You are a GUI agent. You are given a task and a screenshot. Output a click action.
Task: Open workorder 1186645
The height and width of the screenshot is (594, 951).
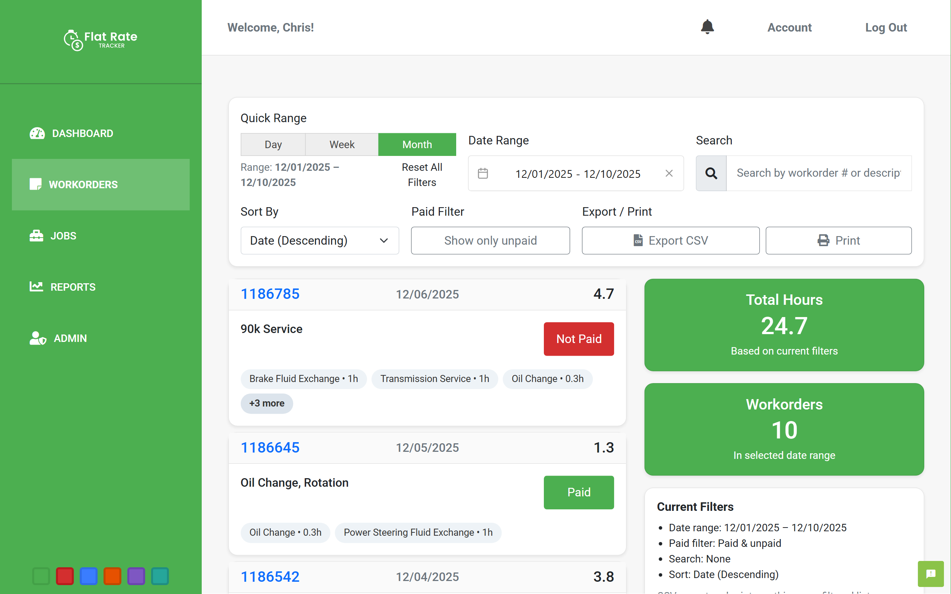pos(270,447)
